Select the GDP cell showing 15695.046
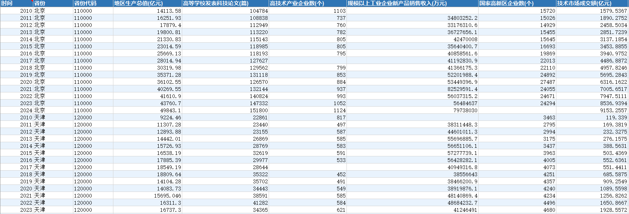Image resolution: width=629 pixels, height=214 pixels. click(147, 196)
